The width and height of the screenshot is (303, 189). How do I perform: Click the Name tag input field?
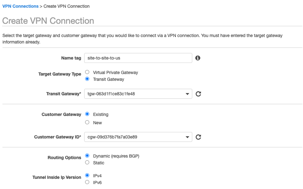click(x=138, y=58)
